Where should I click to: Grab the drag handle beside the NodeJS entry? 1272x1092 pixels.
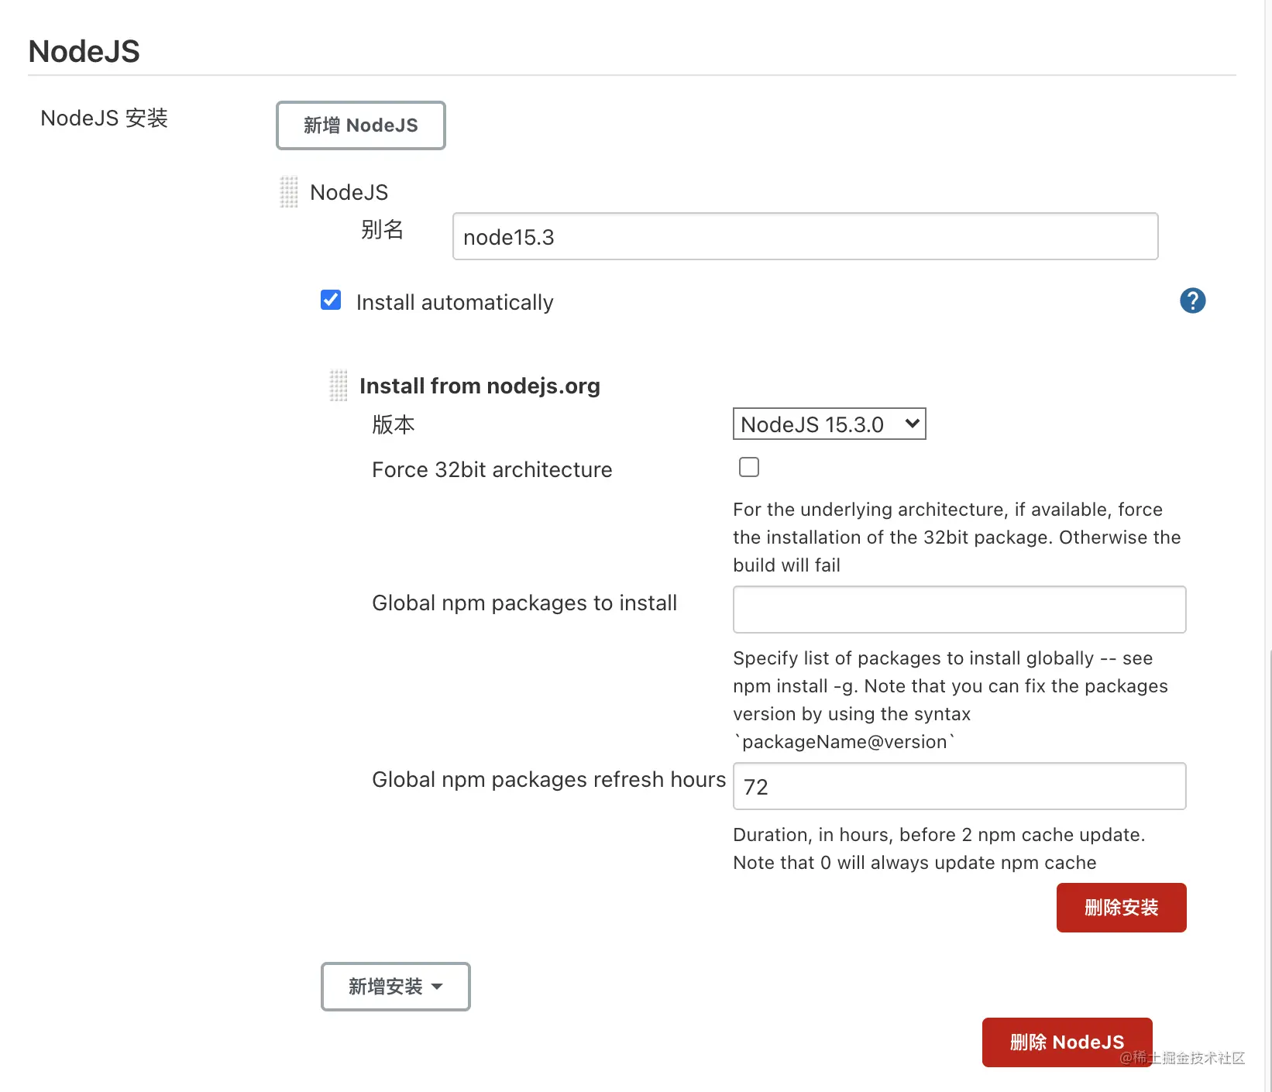click(288, 192)
